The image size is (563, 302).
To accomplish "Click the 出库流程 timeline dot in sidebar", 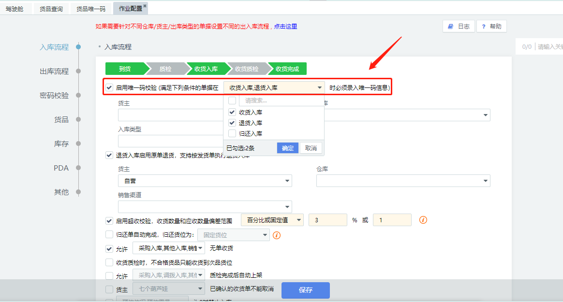I will point(78,71).
